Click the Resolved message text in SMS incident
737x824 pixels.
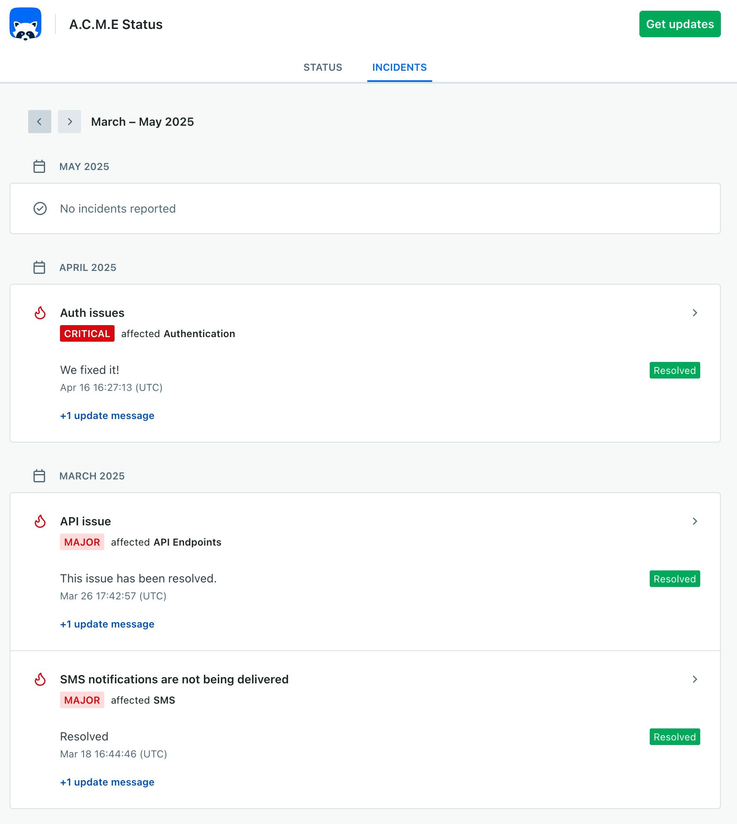click(84, 736)
